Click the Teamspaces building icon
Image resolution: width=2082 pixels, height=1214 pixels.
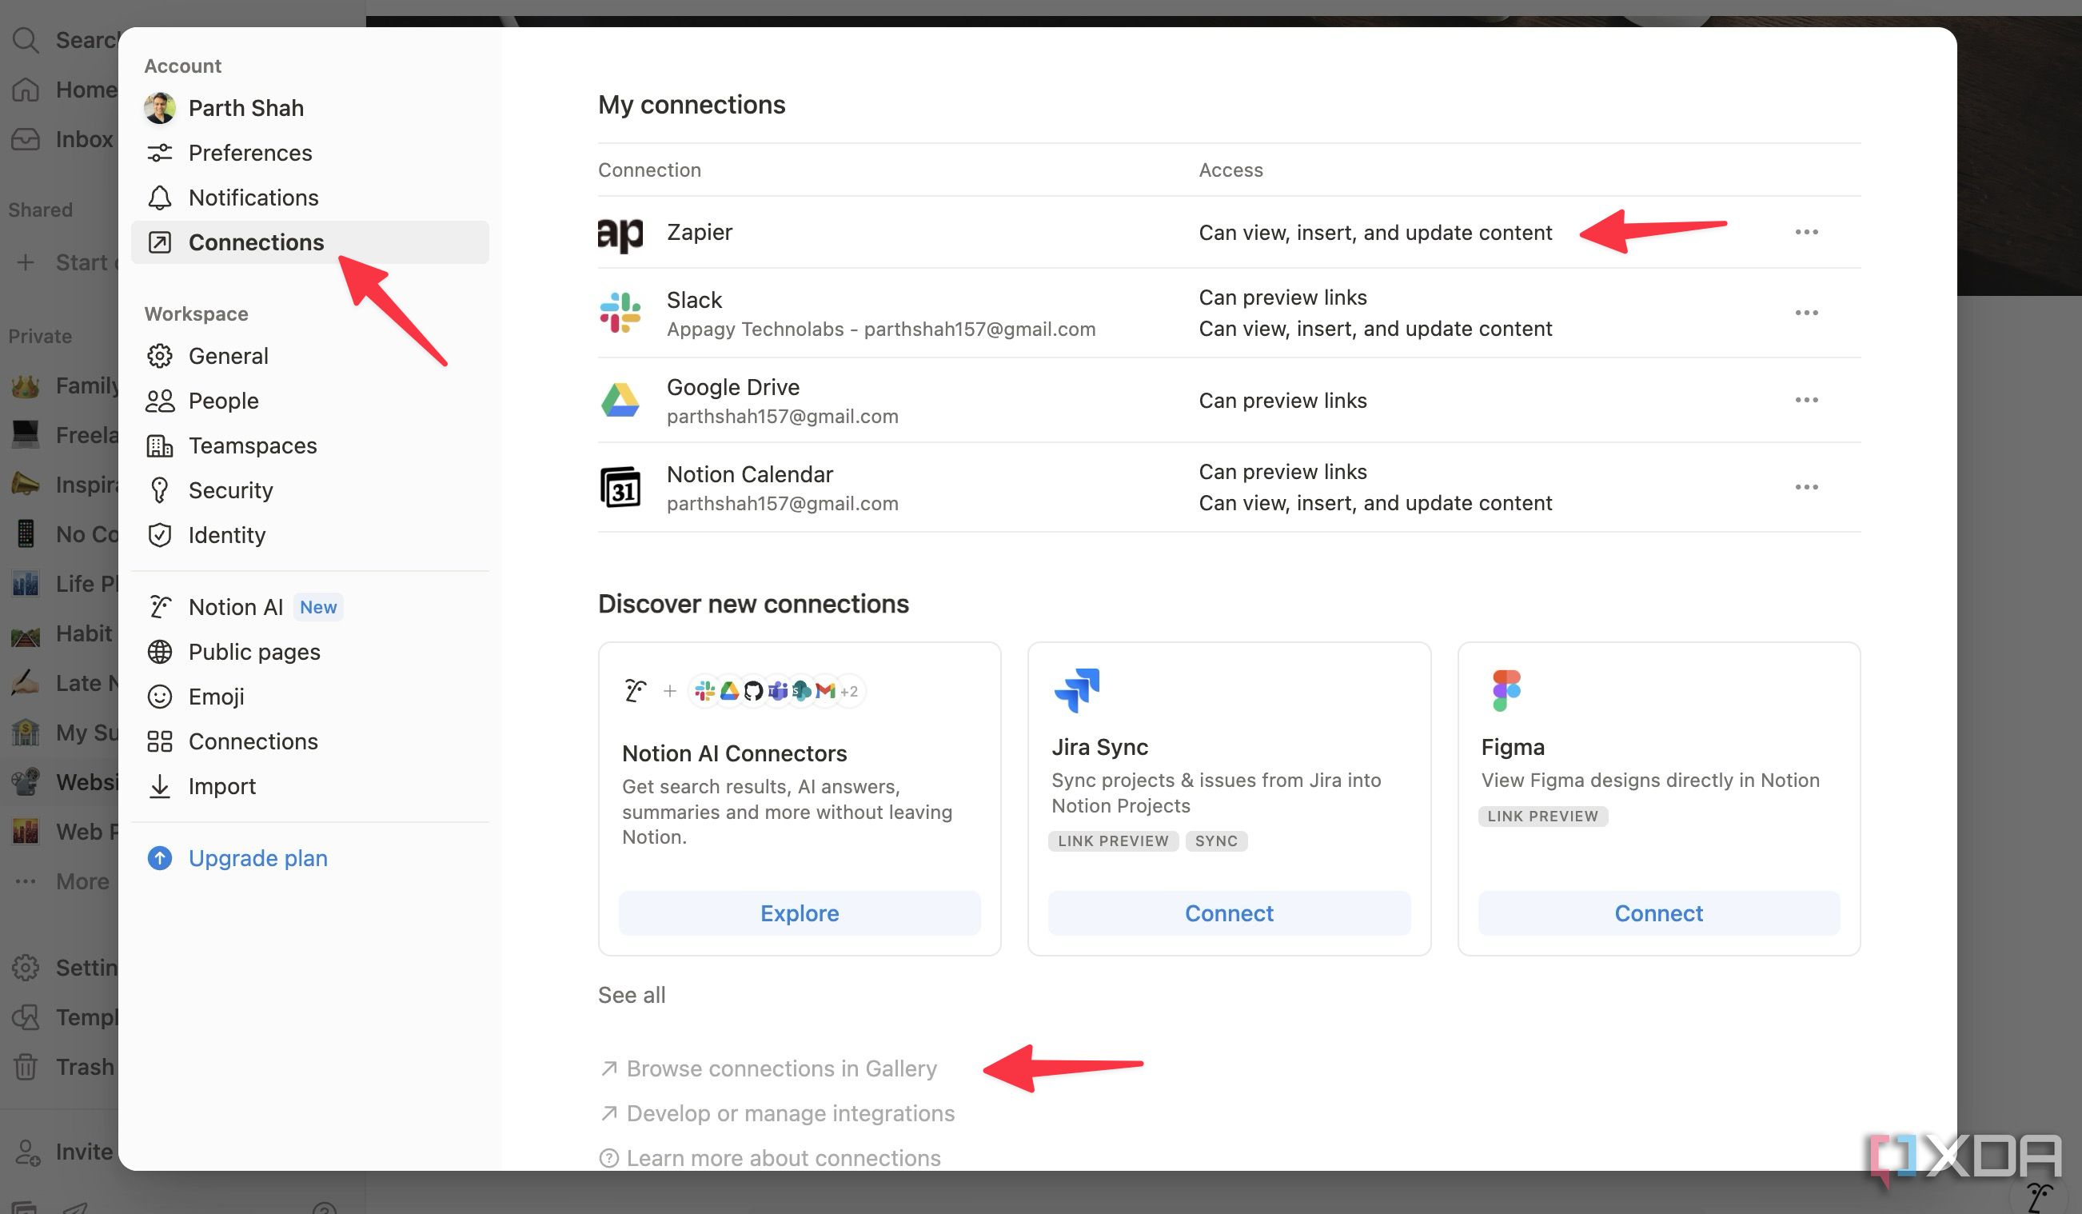[159, 445]
